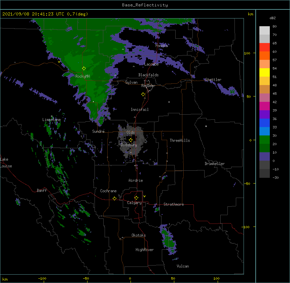Select the violet 0-10 dBZ legend swatch
This screenshot has height=283, width=290.
click(x=264, y=157)
